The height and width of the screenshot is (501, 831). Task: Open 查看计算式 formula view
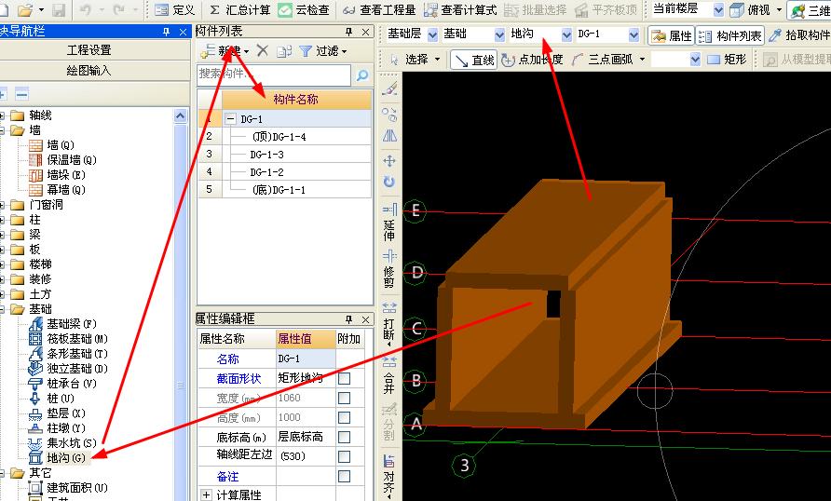[x=461, y=9]
